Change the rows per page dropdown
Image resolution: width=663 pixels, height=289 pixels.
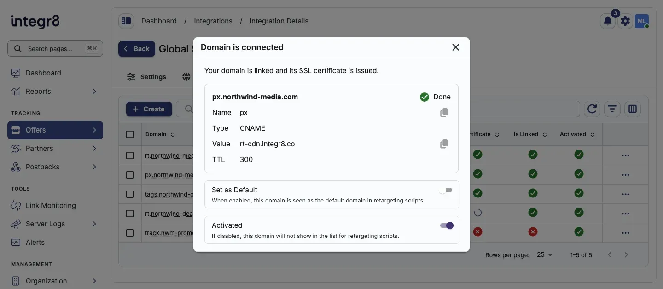545,255
